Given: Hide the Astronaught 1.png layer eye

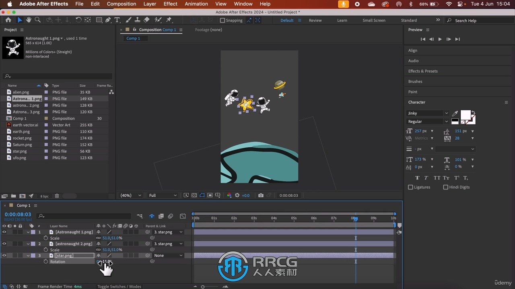Looking at the screenshot, I should pos(4,232).
